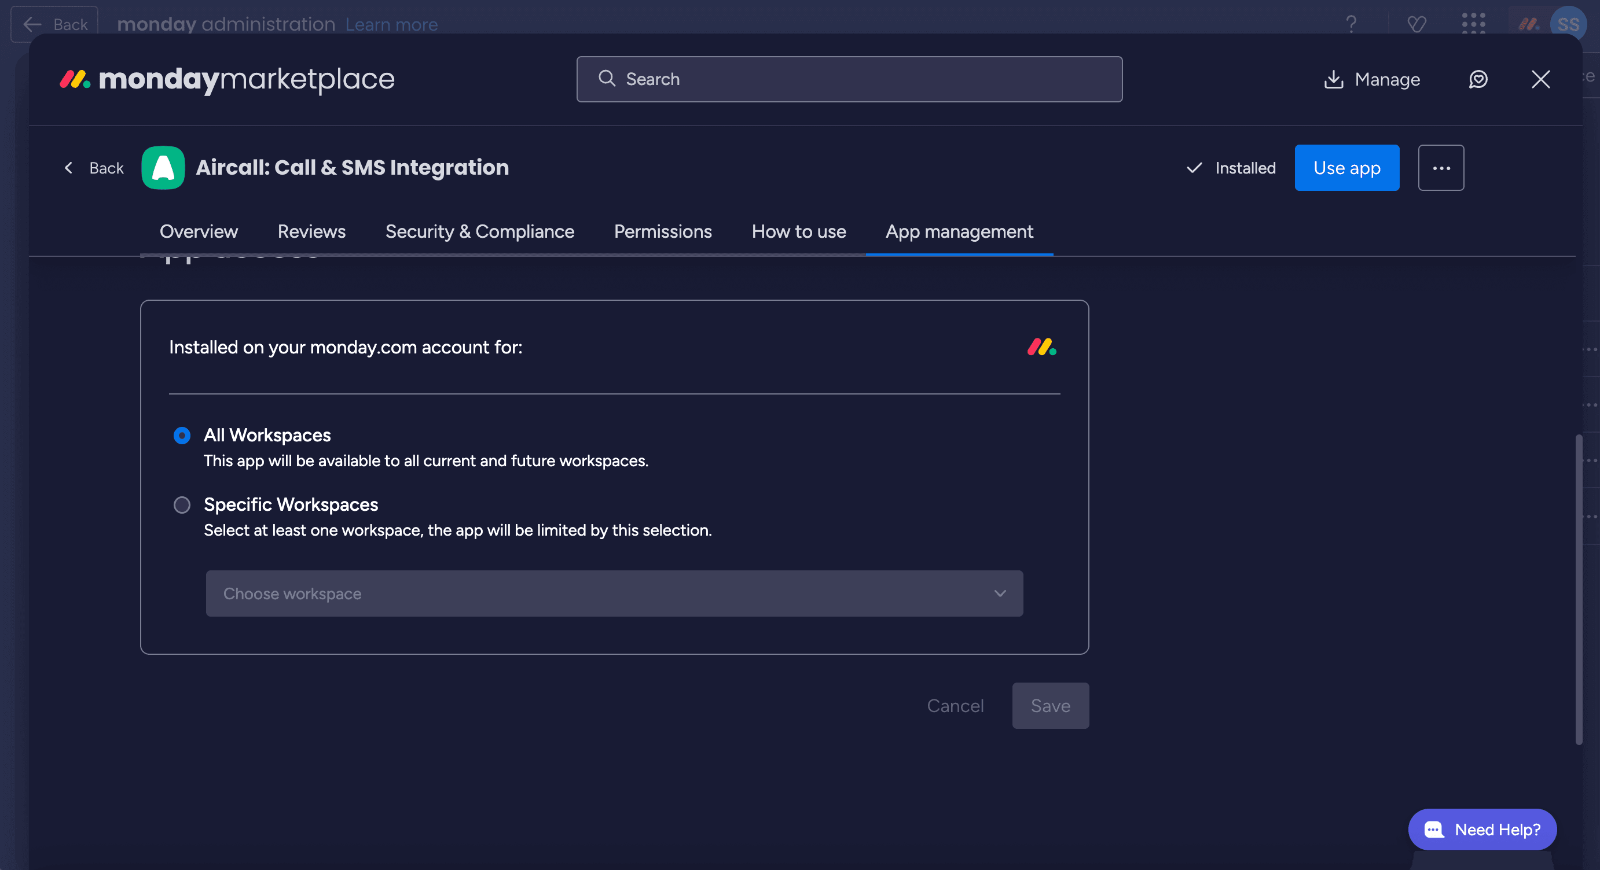Click the Aircall app logo
The height and width of the screenshot is (870, 1600).
coord(163,168)
